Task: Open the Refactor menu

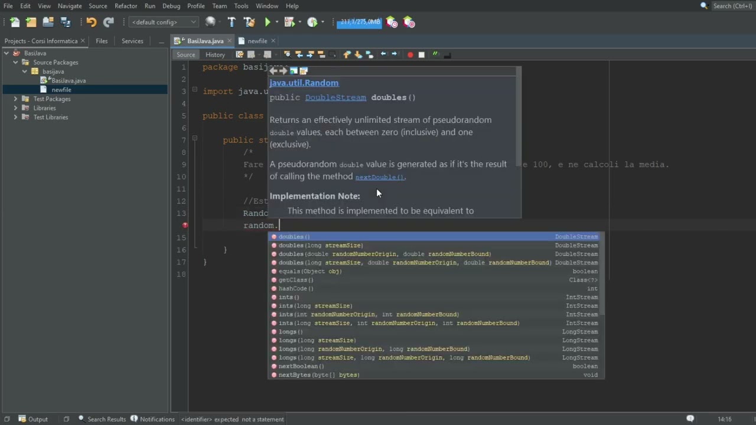Action: pyautogui.click(x=126, y=6)
